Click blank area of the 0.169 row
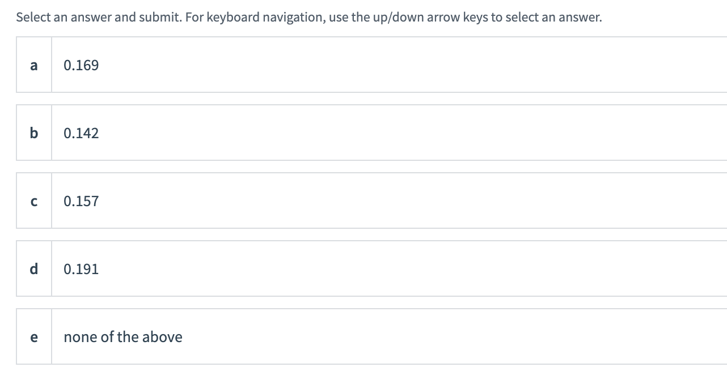The image size is (727, 367). pyautogui.click(x=397, y=65)
